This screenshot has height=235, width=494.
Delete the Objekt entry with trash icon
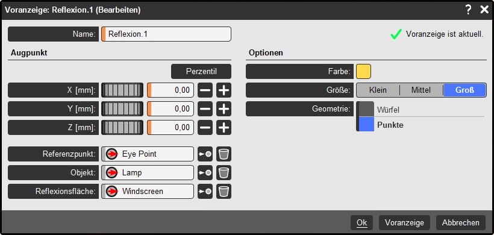point(224,172)
